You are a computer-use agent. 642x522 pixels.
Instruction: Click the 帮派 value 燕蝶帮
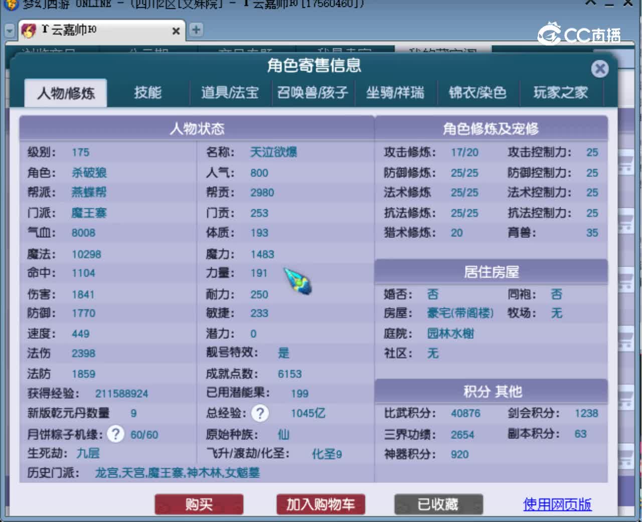[x=89, y=192]
